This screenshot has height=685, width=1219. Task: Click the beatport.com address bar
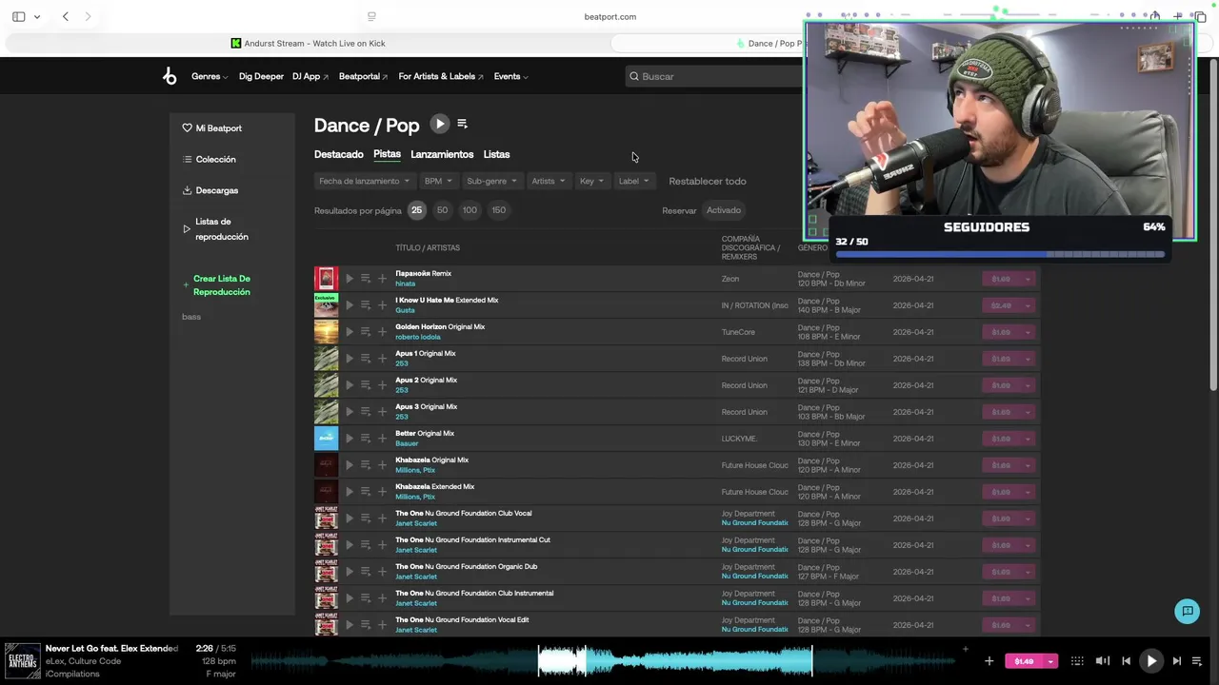point(609,16)
